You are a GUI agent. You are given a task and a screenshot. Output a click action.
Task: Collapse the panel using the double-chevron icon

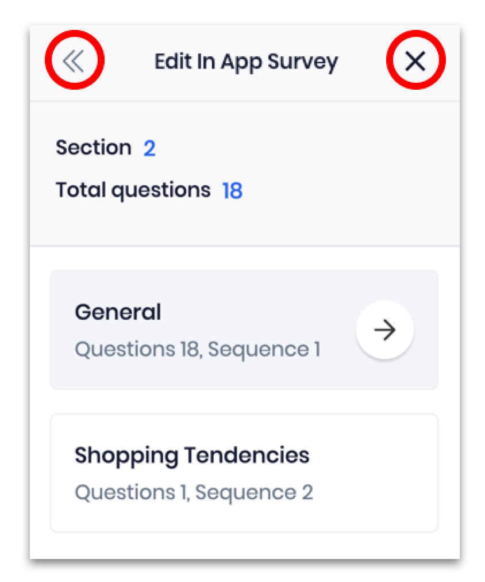coord(74,60)
